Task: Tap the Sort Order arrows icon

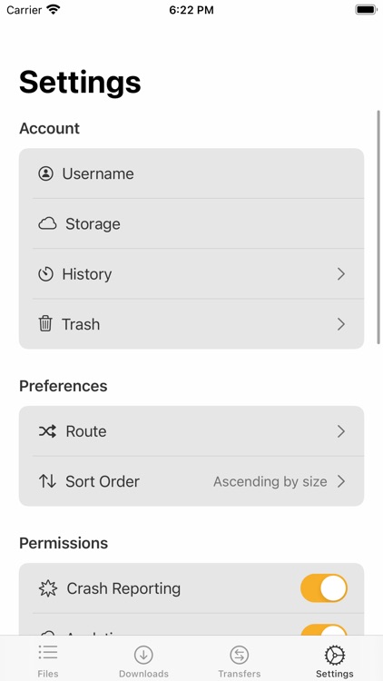Action: click(x=47, y=481)
